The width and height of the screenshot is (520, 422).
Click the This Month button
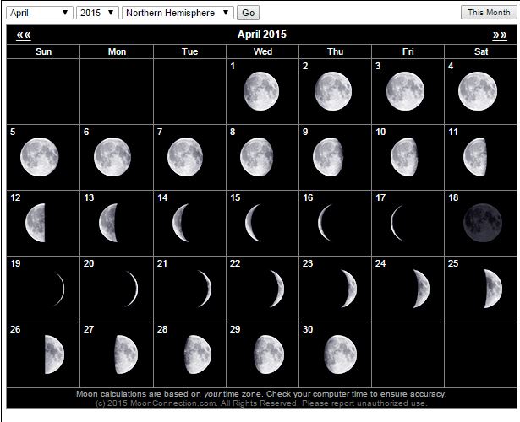click(488, 13)
